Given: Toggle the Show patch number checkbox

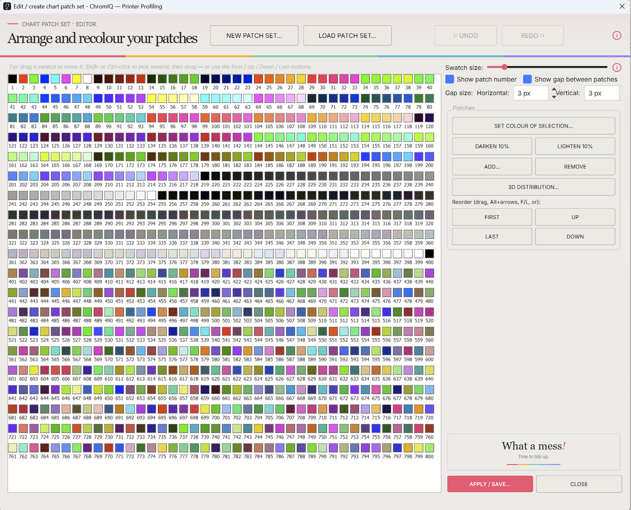Looking at the screenshot, I should click(450, 79).
